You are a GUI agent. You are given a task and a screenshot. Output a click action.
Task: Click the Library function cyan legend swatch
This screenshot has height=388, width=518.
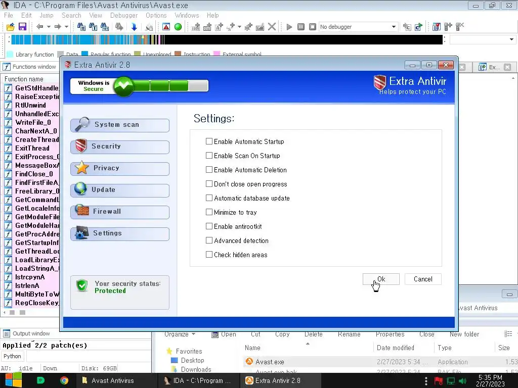point(10,55)
